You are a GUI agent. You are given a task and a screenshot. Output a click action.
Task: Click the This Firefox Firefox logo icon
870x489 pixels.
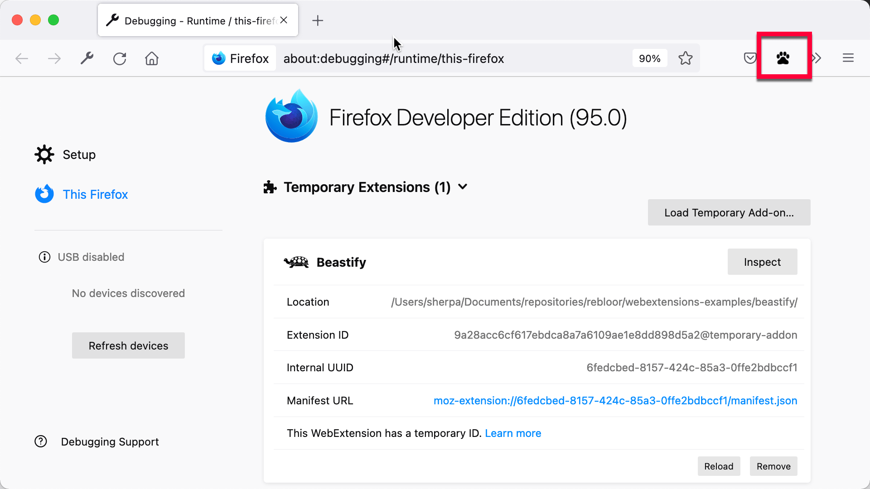point(45,194)
